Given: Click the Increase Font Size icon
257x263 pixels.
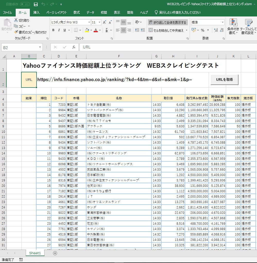Looking at the screenshot, I should [x=104, y=22].
